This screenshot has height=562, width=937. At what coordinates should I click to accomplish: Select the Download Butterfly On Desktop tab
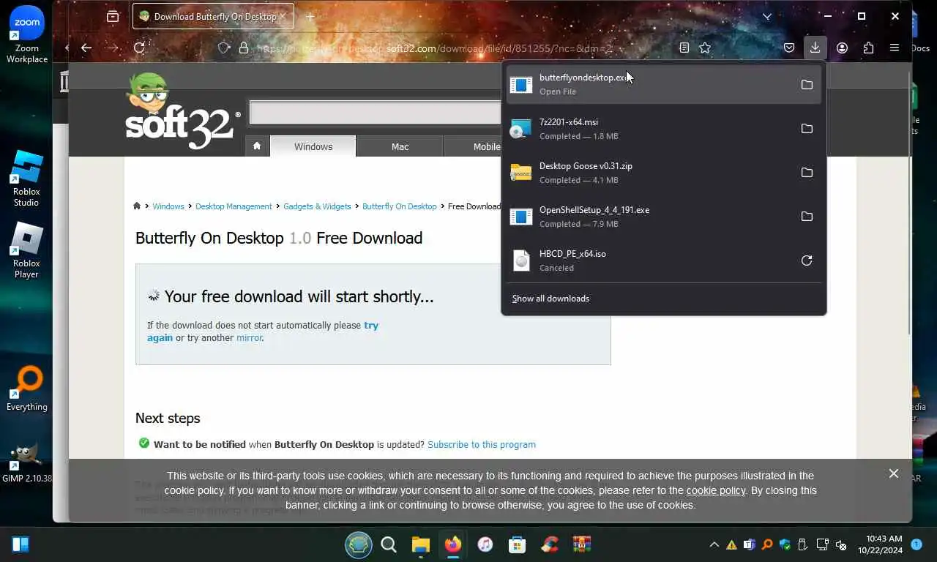point(213,16)
